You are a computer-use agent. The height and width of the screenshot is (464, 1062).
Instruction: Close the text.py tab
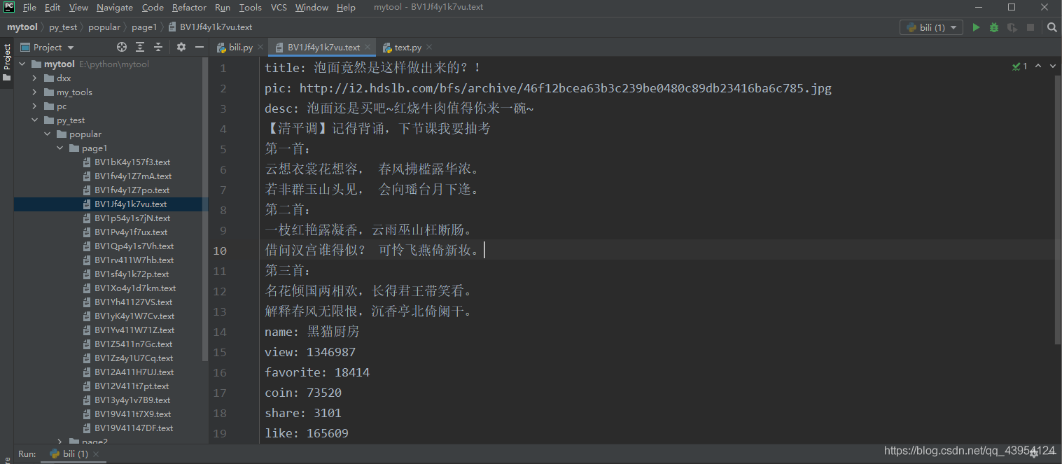click(429, 48)
